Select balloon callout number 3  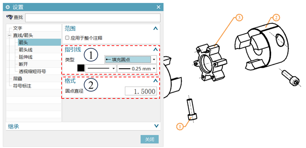pyautogui.click(x=239, y=18)
